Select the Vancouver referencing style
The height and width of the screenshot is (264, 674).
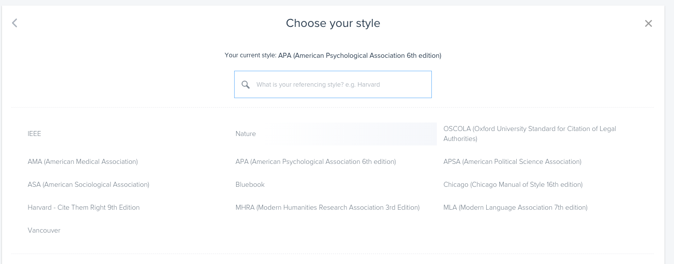tap(44, 231)
